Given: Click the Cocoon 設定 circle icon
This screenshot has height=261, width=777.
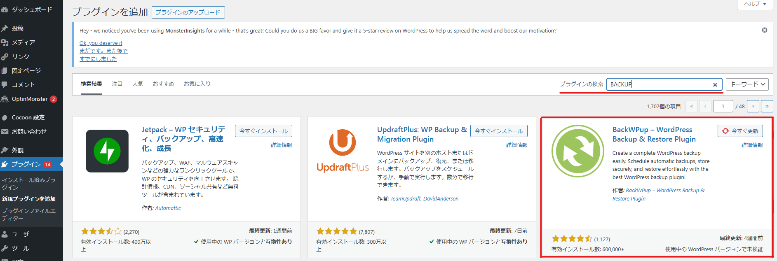Looking at the screenshot, I should 5,117.
